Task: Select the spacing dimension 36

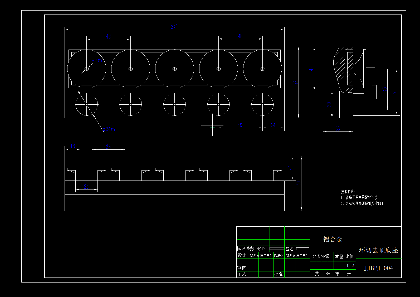Action: pyautogui.click(x=108, y=147)
